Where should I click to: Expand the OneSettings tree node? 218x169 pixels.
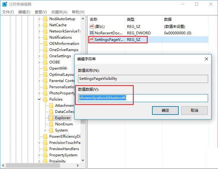(x=39, y=56)
